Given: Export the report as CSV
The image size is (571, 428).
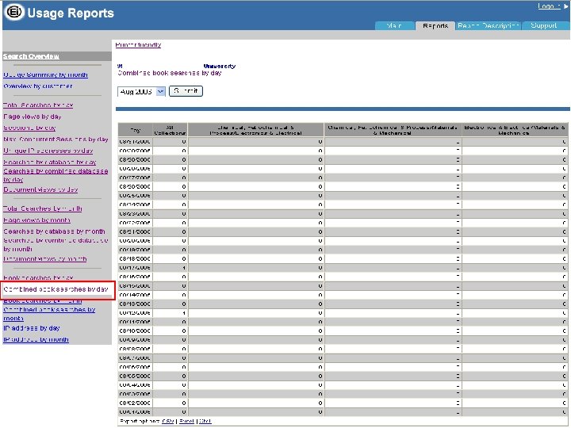Looking at the screenshot, I should (168, 421).
